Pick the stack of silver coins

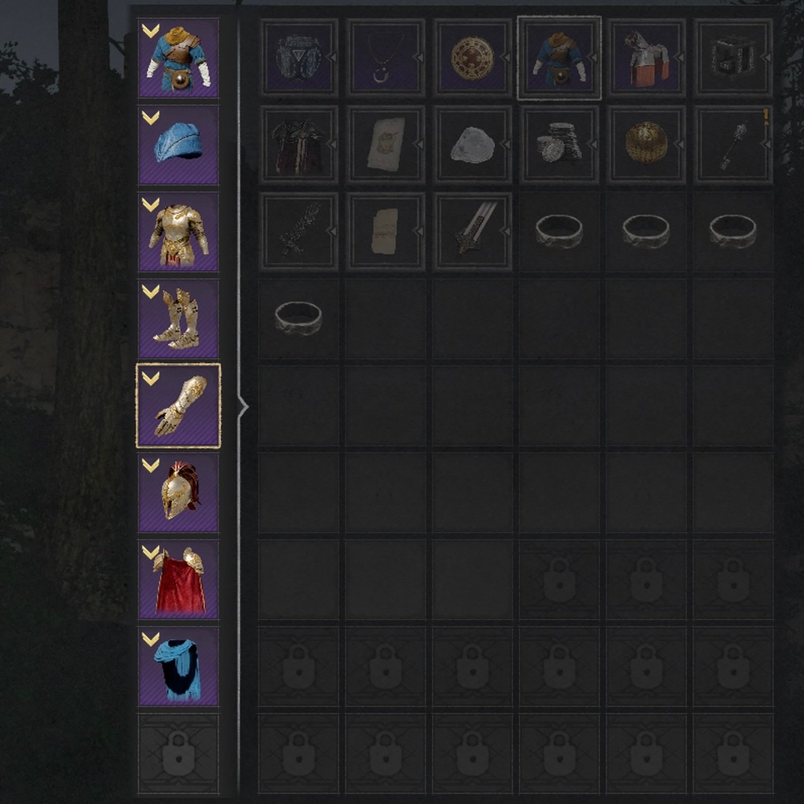pos(559,145)
